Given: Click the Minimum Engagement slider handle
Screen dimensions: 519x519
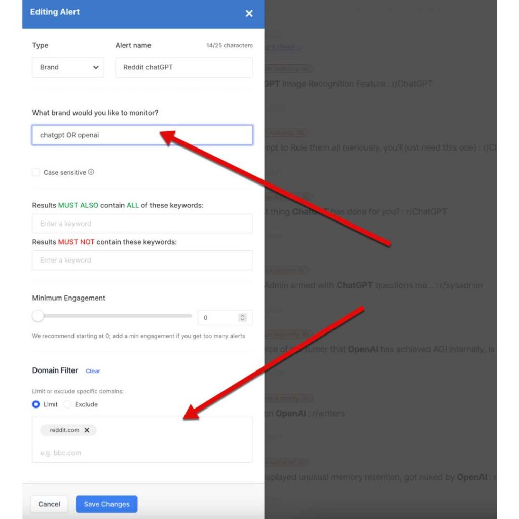Looking at the screenshot, I should pyautogui.click(x=38, y=316).
